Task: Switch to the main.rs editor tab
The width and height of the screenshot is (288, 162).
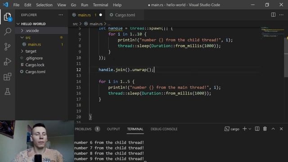Action: (x=84, y=15)
